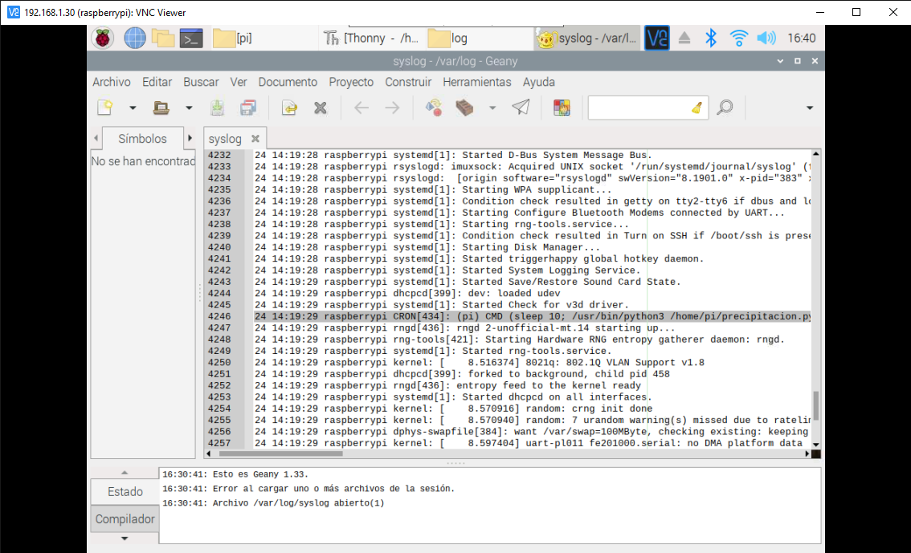The width and height of the screenshot is (911, 553).
Task: Expand the build options dropdown arrow
Action: (492, 108)
